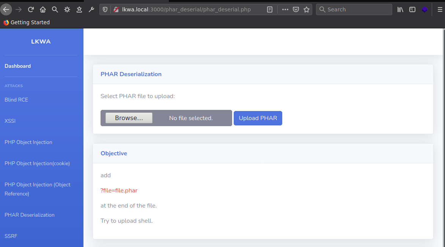This screenshot has width=445, height=247.
Task: Click the wrench tool icon in the toolbar
Action: [x=91, y=9]
